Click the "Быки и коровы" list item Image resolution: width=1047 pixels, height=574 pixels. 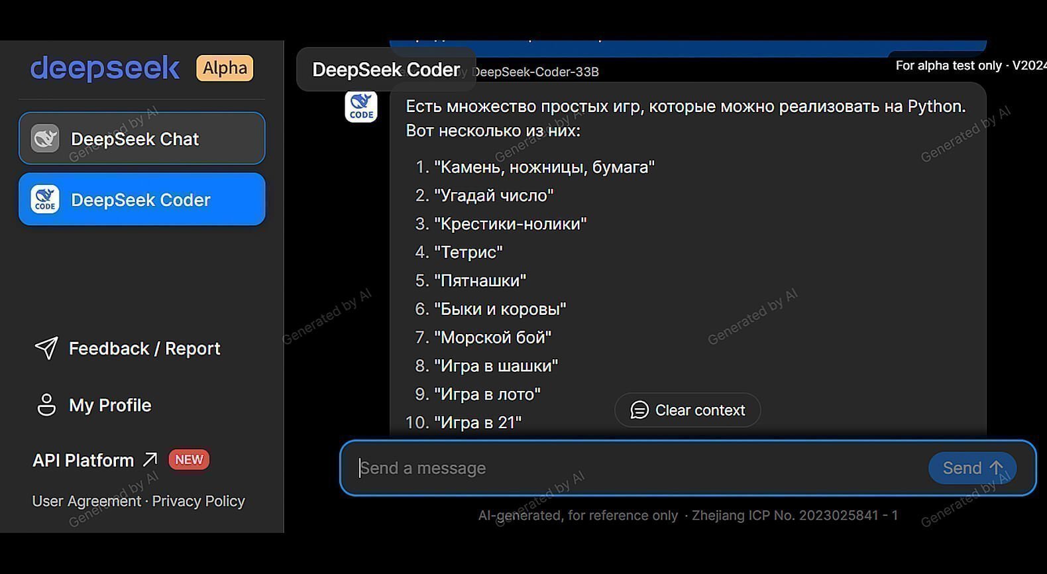tap(500, 310)
